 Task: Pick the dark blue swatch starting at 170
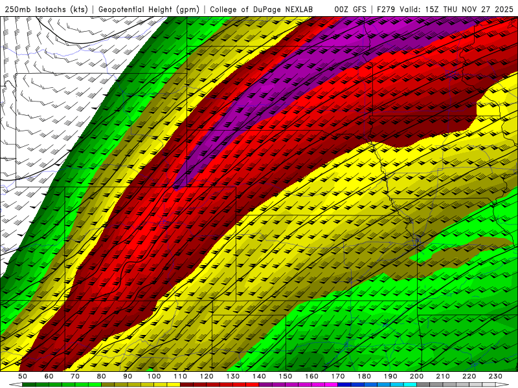344,384
